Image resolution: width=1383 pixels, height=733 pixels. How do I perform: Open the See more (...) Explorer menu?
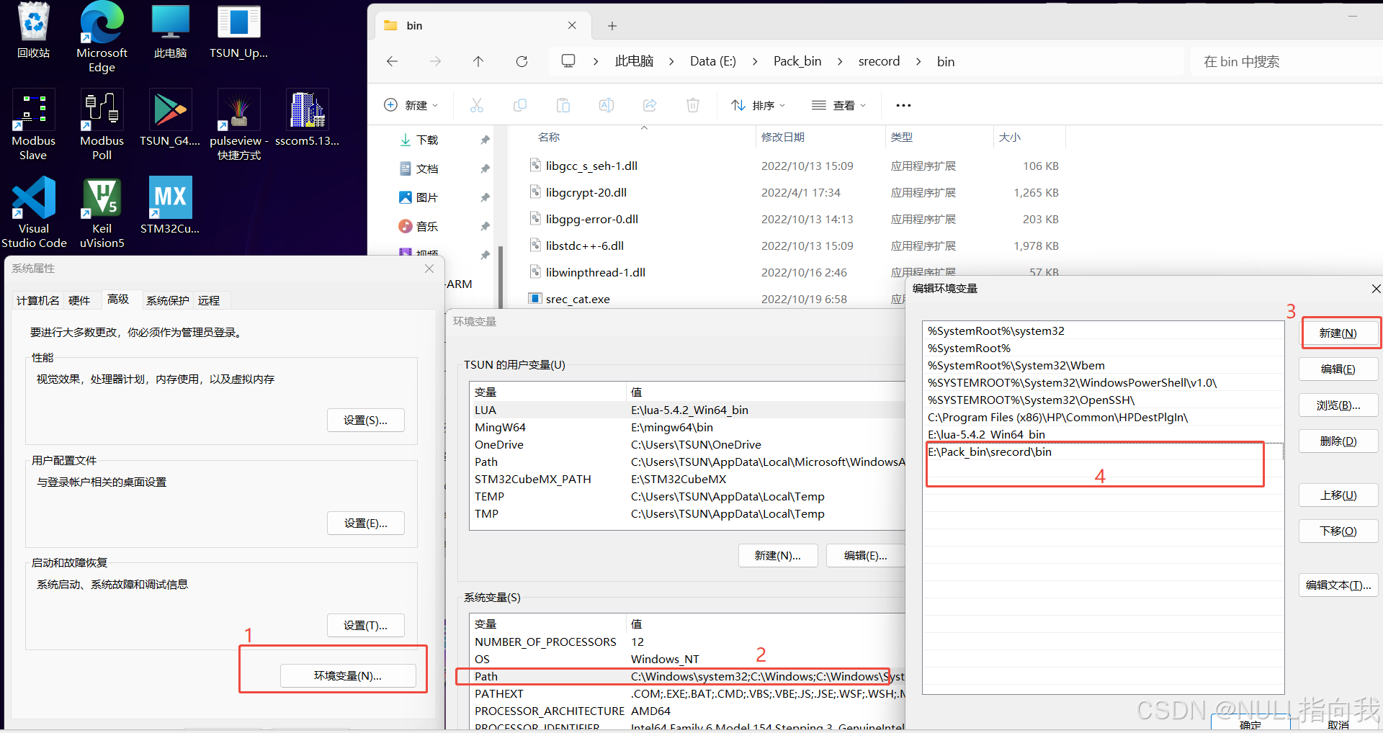coord(903,105)
